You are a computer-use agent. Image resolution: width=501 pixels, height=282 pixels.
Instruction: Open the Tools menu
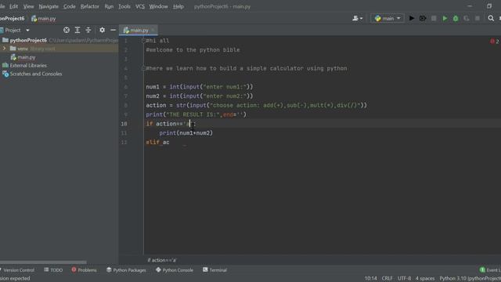click(x=124, y=6)
